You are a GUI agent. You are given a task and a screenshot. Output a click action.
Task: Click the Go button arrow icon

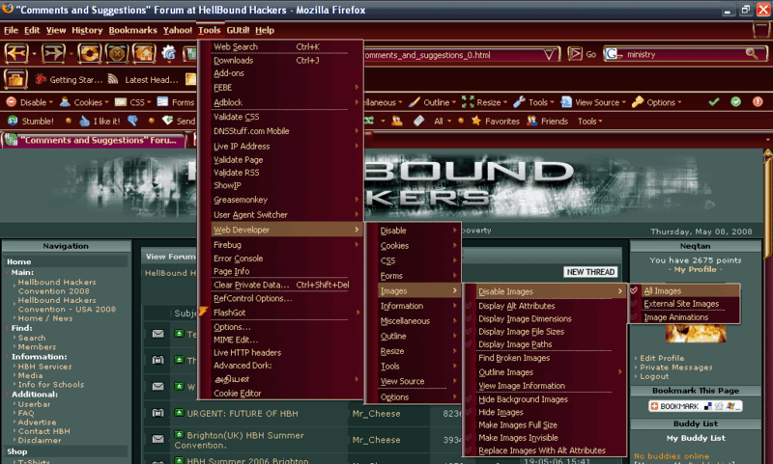575,54
